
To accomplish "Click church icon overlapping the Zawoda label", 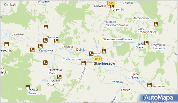I will pyautogui.click(x=91, y=54).
